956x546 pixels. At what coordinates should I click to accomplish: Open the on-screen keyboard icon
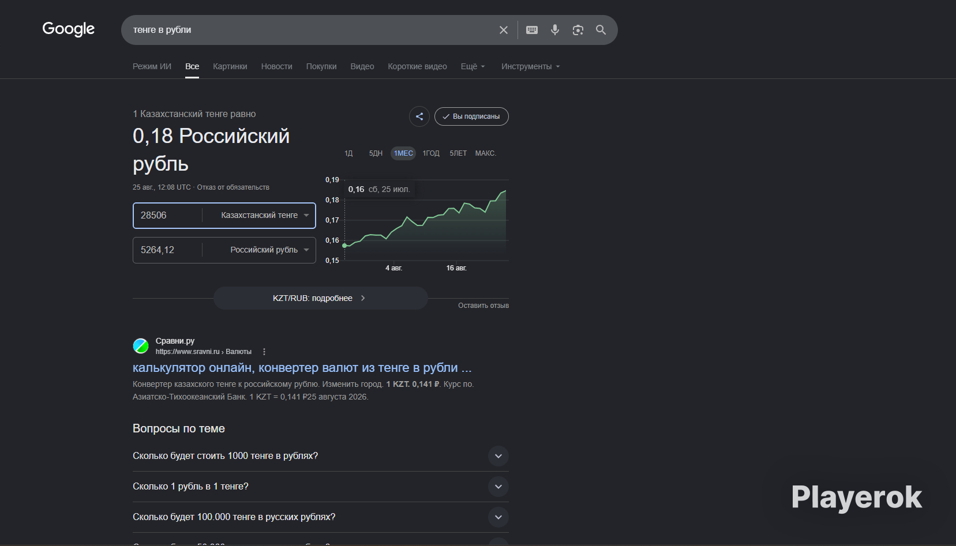point(532,30)
